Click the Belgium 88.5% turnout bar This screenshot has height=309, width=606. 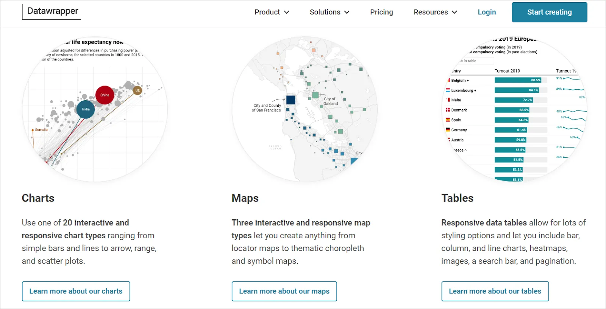(x=518, y=80)
